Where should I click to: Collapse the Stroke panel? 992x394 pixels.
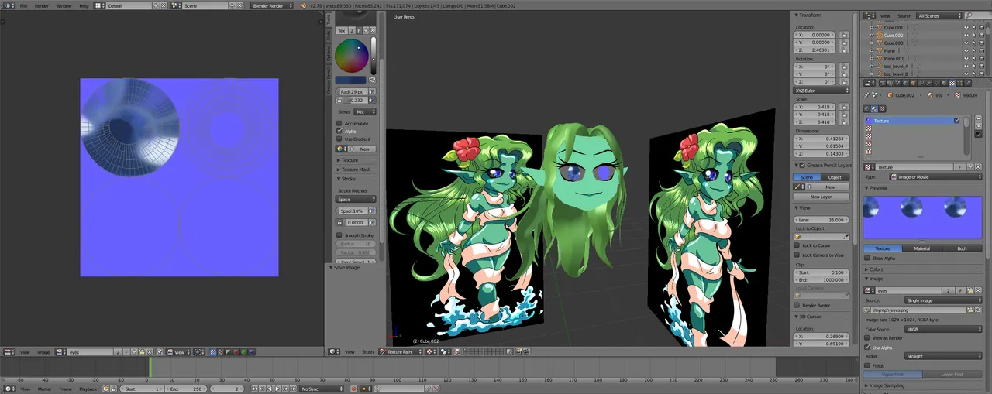347,179
